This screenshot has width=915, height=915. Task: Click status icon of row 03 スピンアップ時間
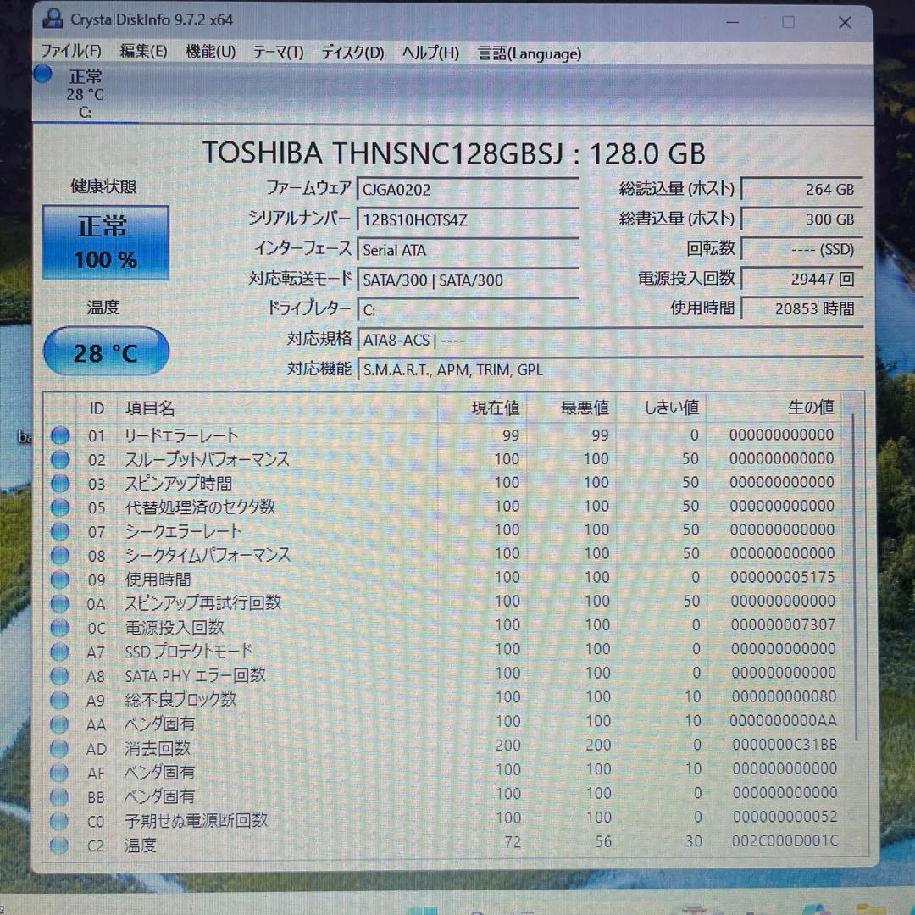60,483
